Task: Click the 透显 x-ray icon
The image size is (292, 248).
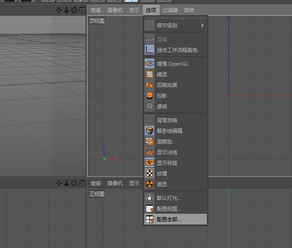Action: (149, 184)
